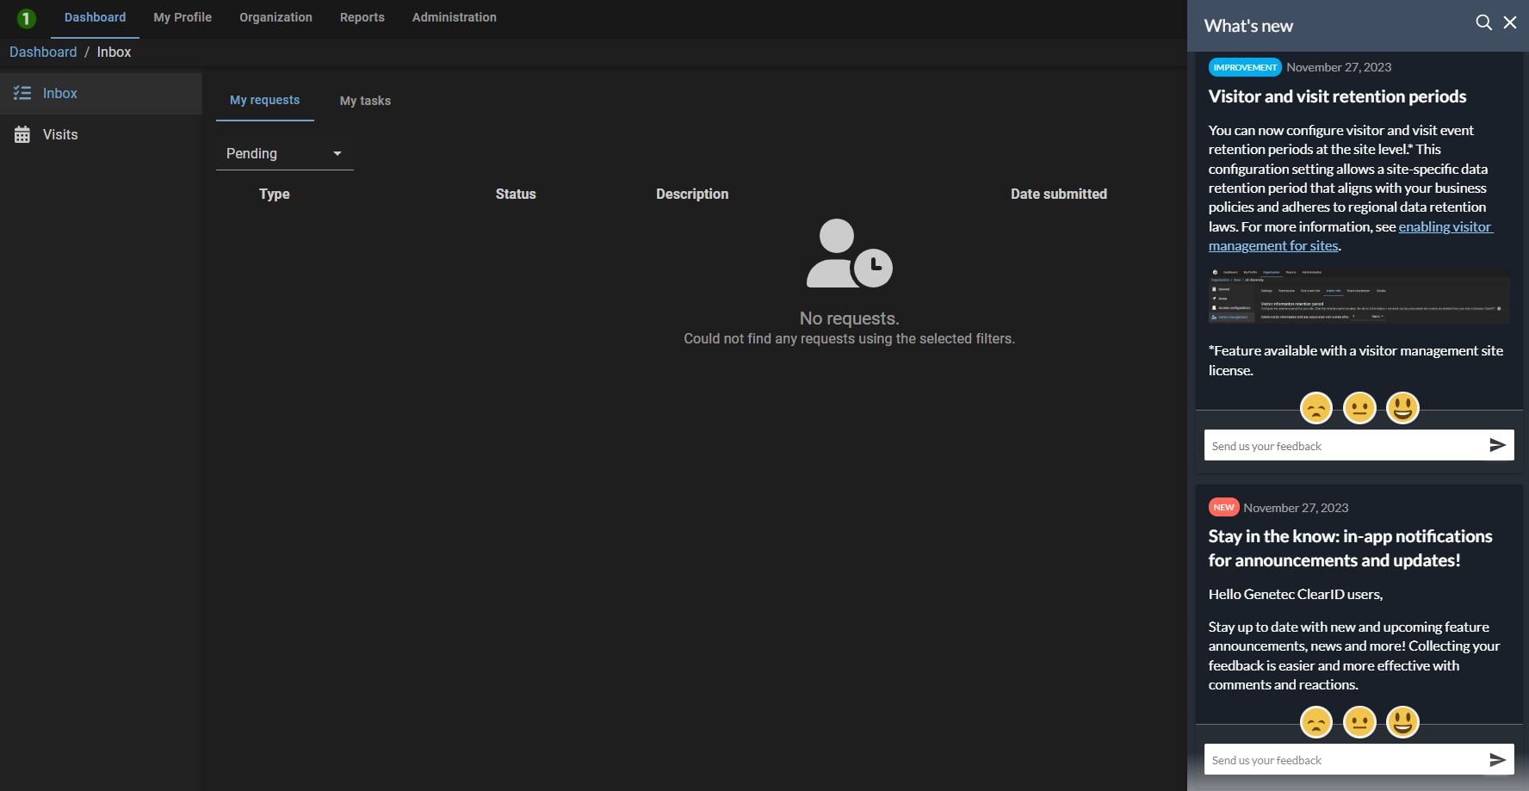Click the Dashboard breadcrumb link
Screen dimensions: 1529x791
[43, 52]
